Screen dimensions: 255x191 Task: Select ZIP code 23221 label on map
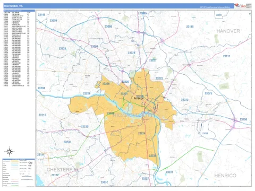point(124,94)
